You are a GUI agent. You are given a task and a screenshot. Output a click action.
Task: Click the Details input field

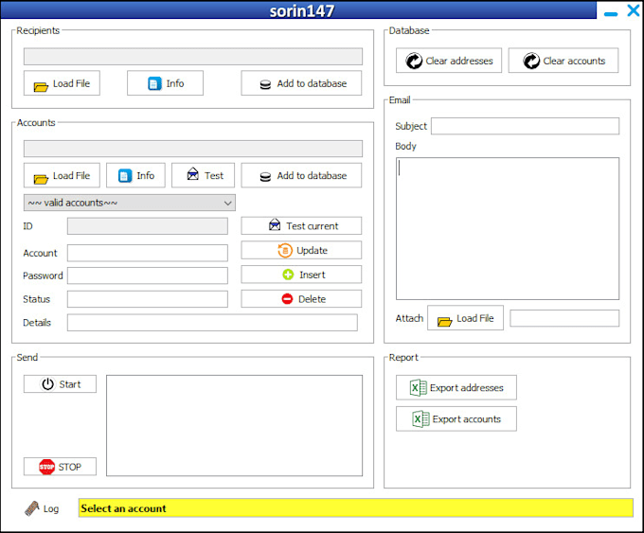point(212,323)
